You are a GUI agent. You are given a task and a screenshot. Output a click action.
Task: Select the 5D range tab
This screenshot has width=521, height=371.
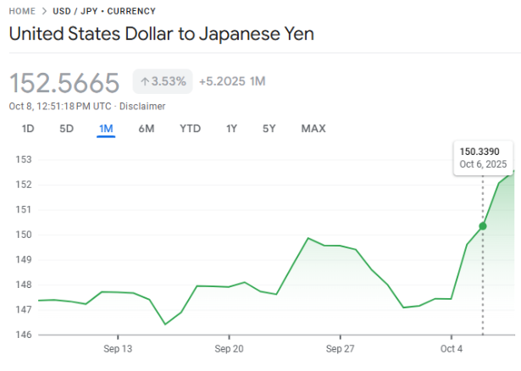click(x=66, y=129)
